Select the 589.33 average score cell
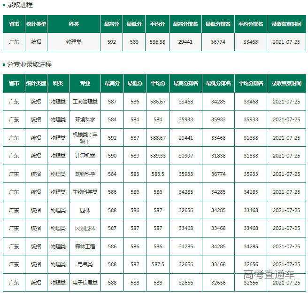This screenshot has width=308, height=293. [158, 156]
